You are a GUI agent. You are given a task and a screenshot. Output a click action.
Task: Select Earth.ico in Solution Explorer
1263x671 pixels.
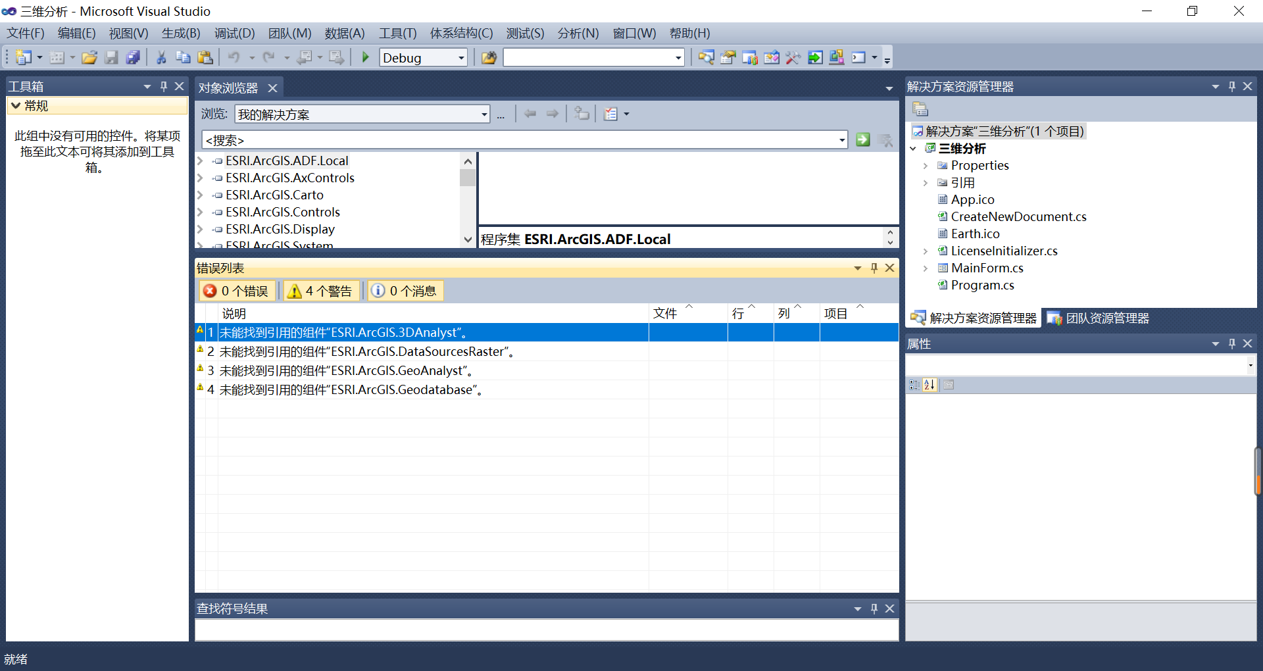click(975, 234)
